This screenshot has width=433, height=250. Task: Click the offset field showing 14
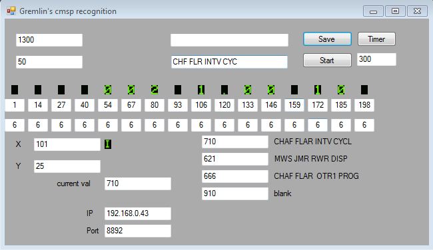[x=38, y=105]
